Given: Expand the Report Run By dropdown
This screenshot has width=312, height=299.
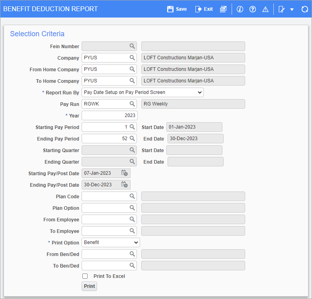Looking at the screenshot, I should [x=142, y=92].
